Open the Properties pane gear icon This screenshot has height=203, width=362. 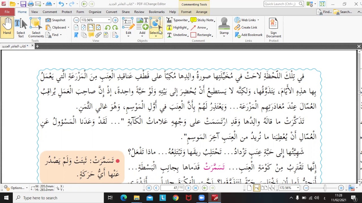pos(115,35)
